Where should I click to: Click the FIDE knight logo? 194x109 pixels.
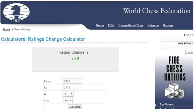(16, 13)
